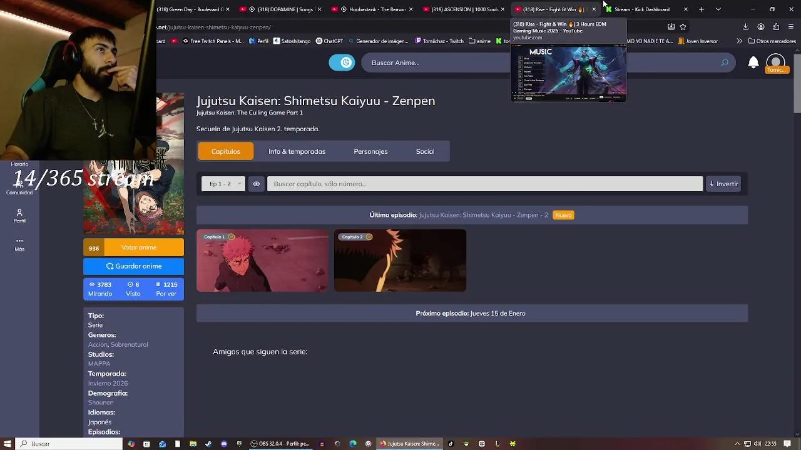Image resolution: width=801 pixels, height=450 pixels.
Task: Open the Accion genre link
Action: pyautogui.click(x=98, y=344)
